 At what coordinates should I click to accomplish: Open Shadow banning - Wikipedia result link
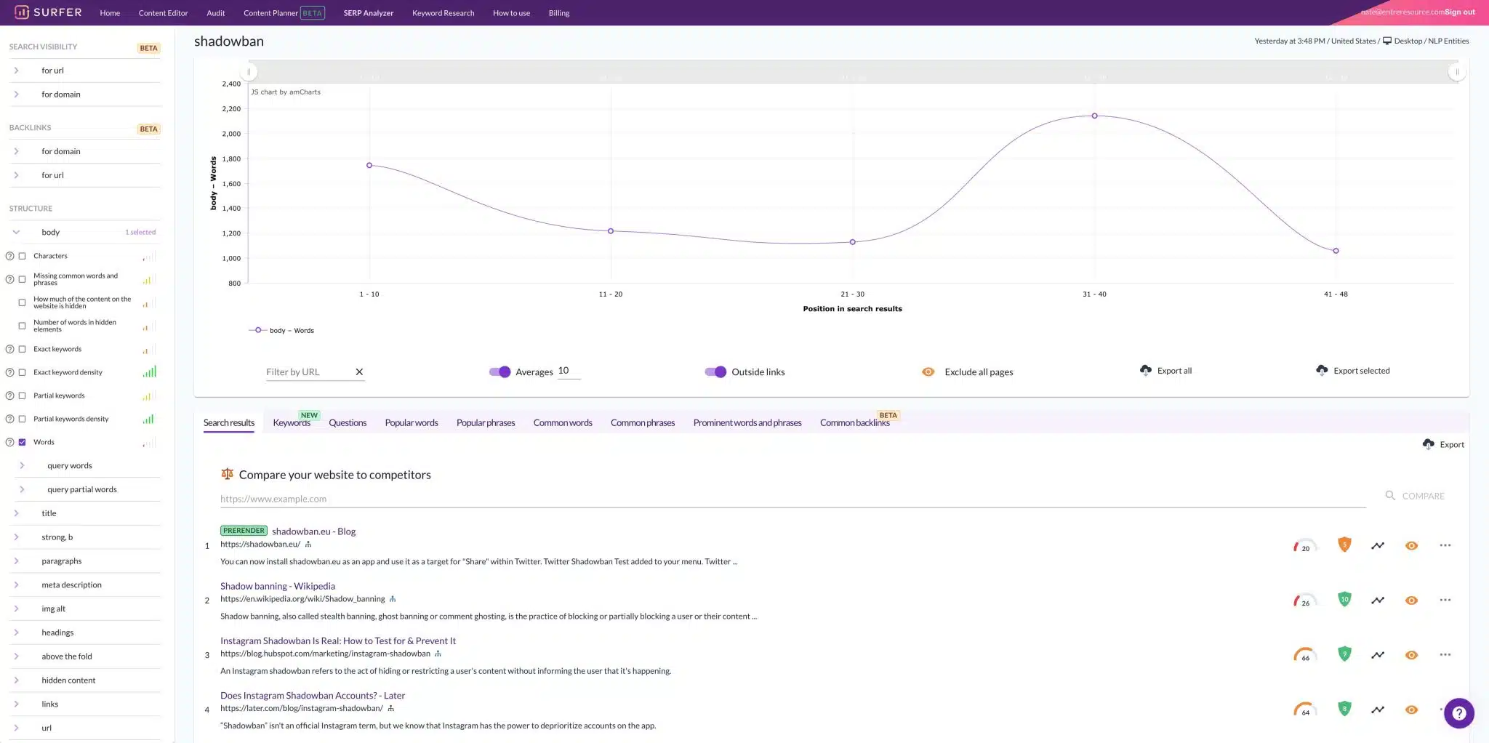point(278,586)
